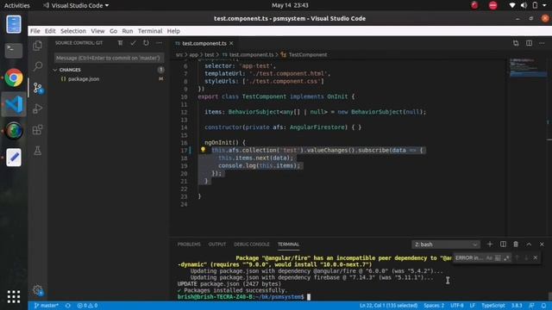The image size is (552, 310).
Task: Click the commit checkmark icon
Action: point(133,43)
